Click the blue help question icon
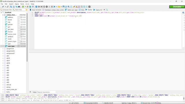 tap(36, 7)
